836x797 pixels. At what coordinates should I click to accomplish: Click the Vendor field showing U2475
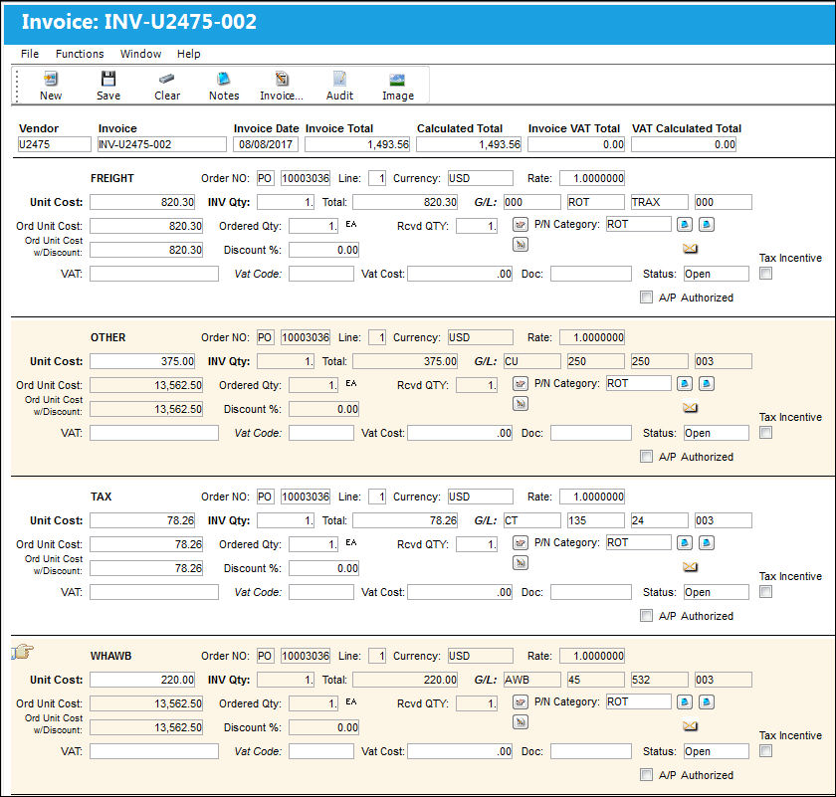tap(55, 144)
